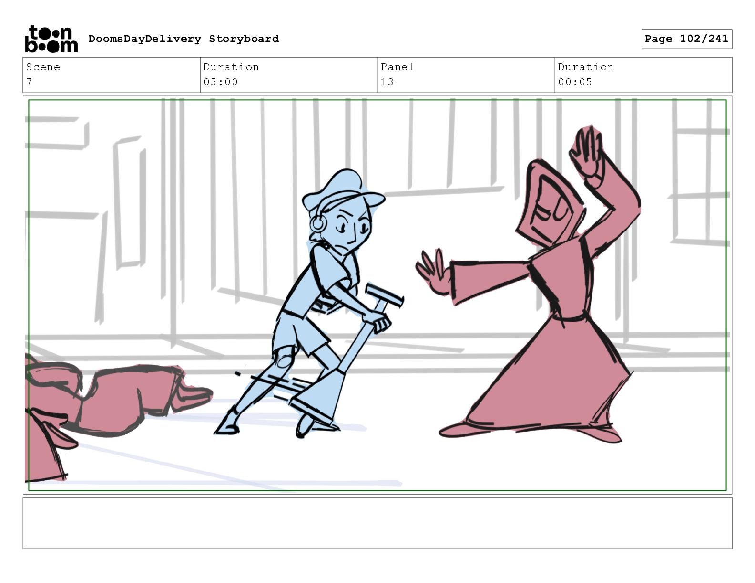Click the scene duration value '05:00'
This screenshot has width=755, height=583.
221,82
